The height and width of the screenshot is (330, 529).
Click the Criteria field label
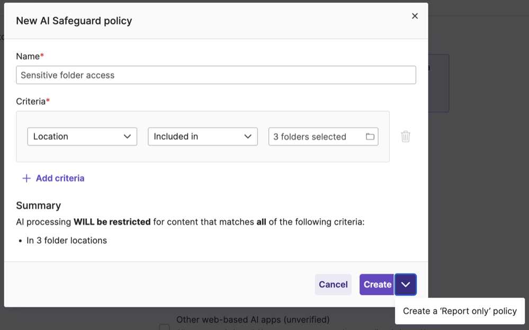pyautogui.click(x=31, y=101)
